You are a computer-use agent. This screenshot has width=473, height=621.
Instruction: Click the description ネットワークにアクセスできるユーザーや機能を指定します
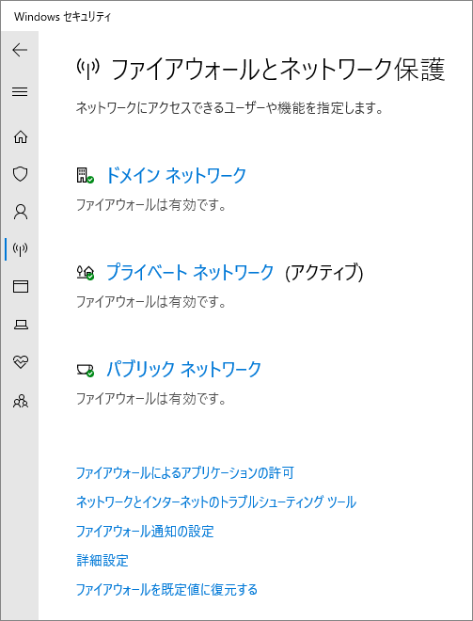229,107
